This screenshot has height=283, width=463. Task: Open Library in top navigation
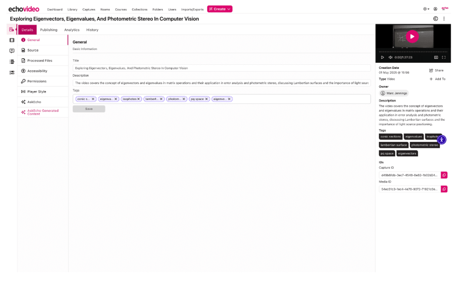coord(72,9)
